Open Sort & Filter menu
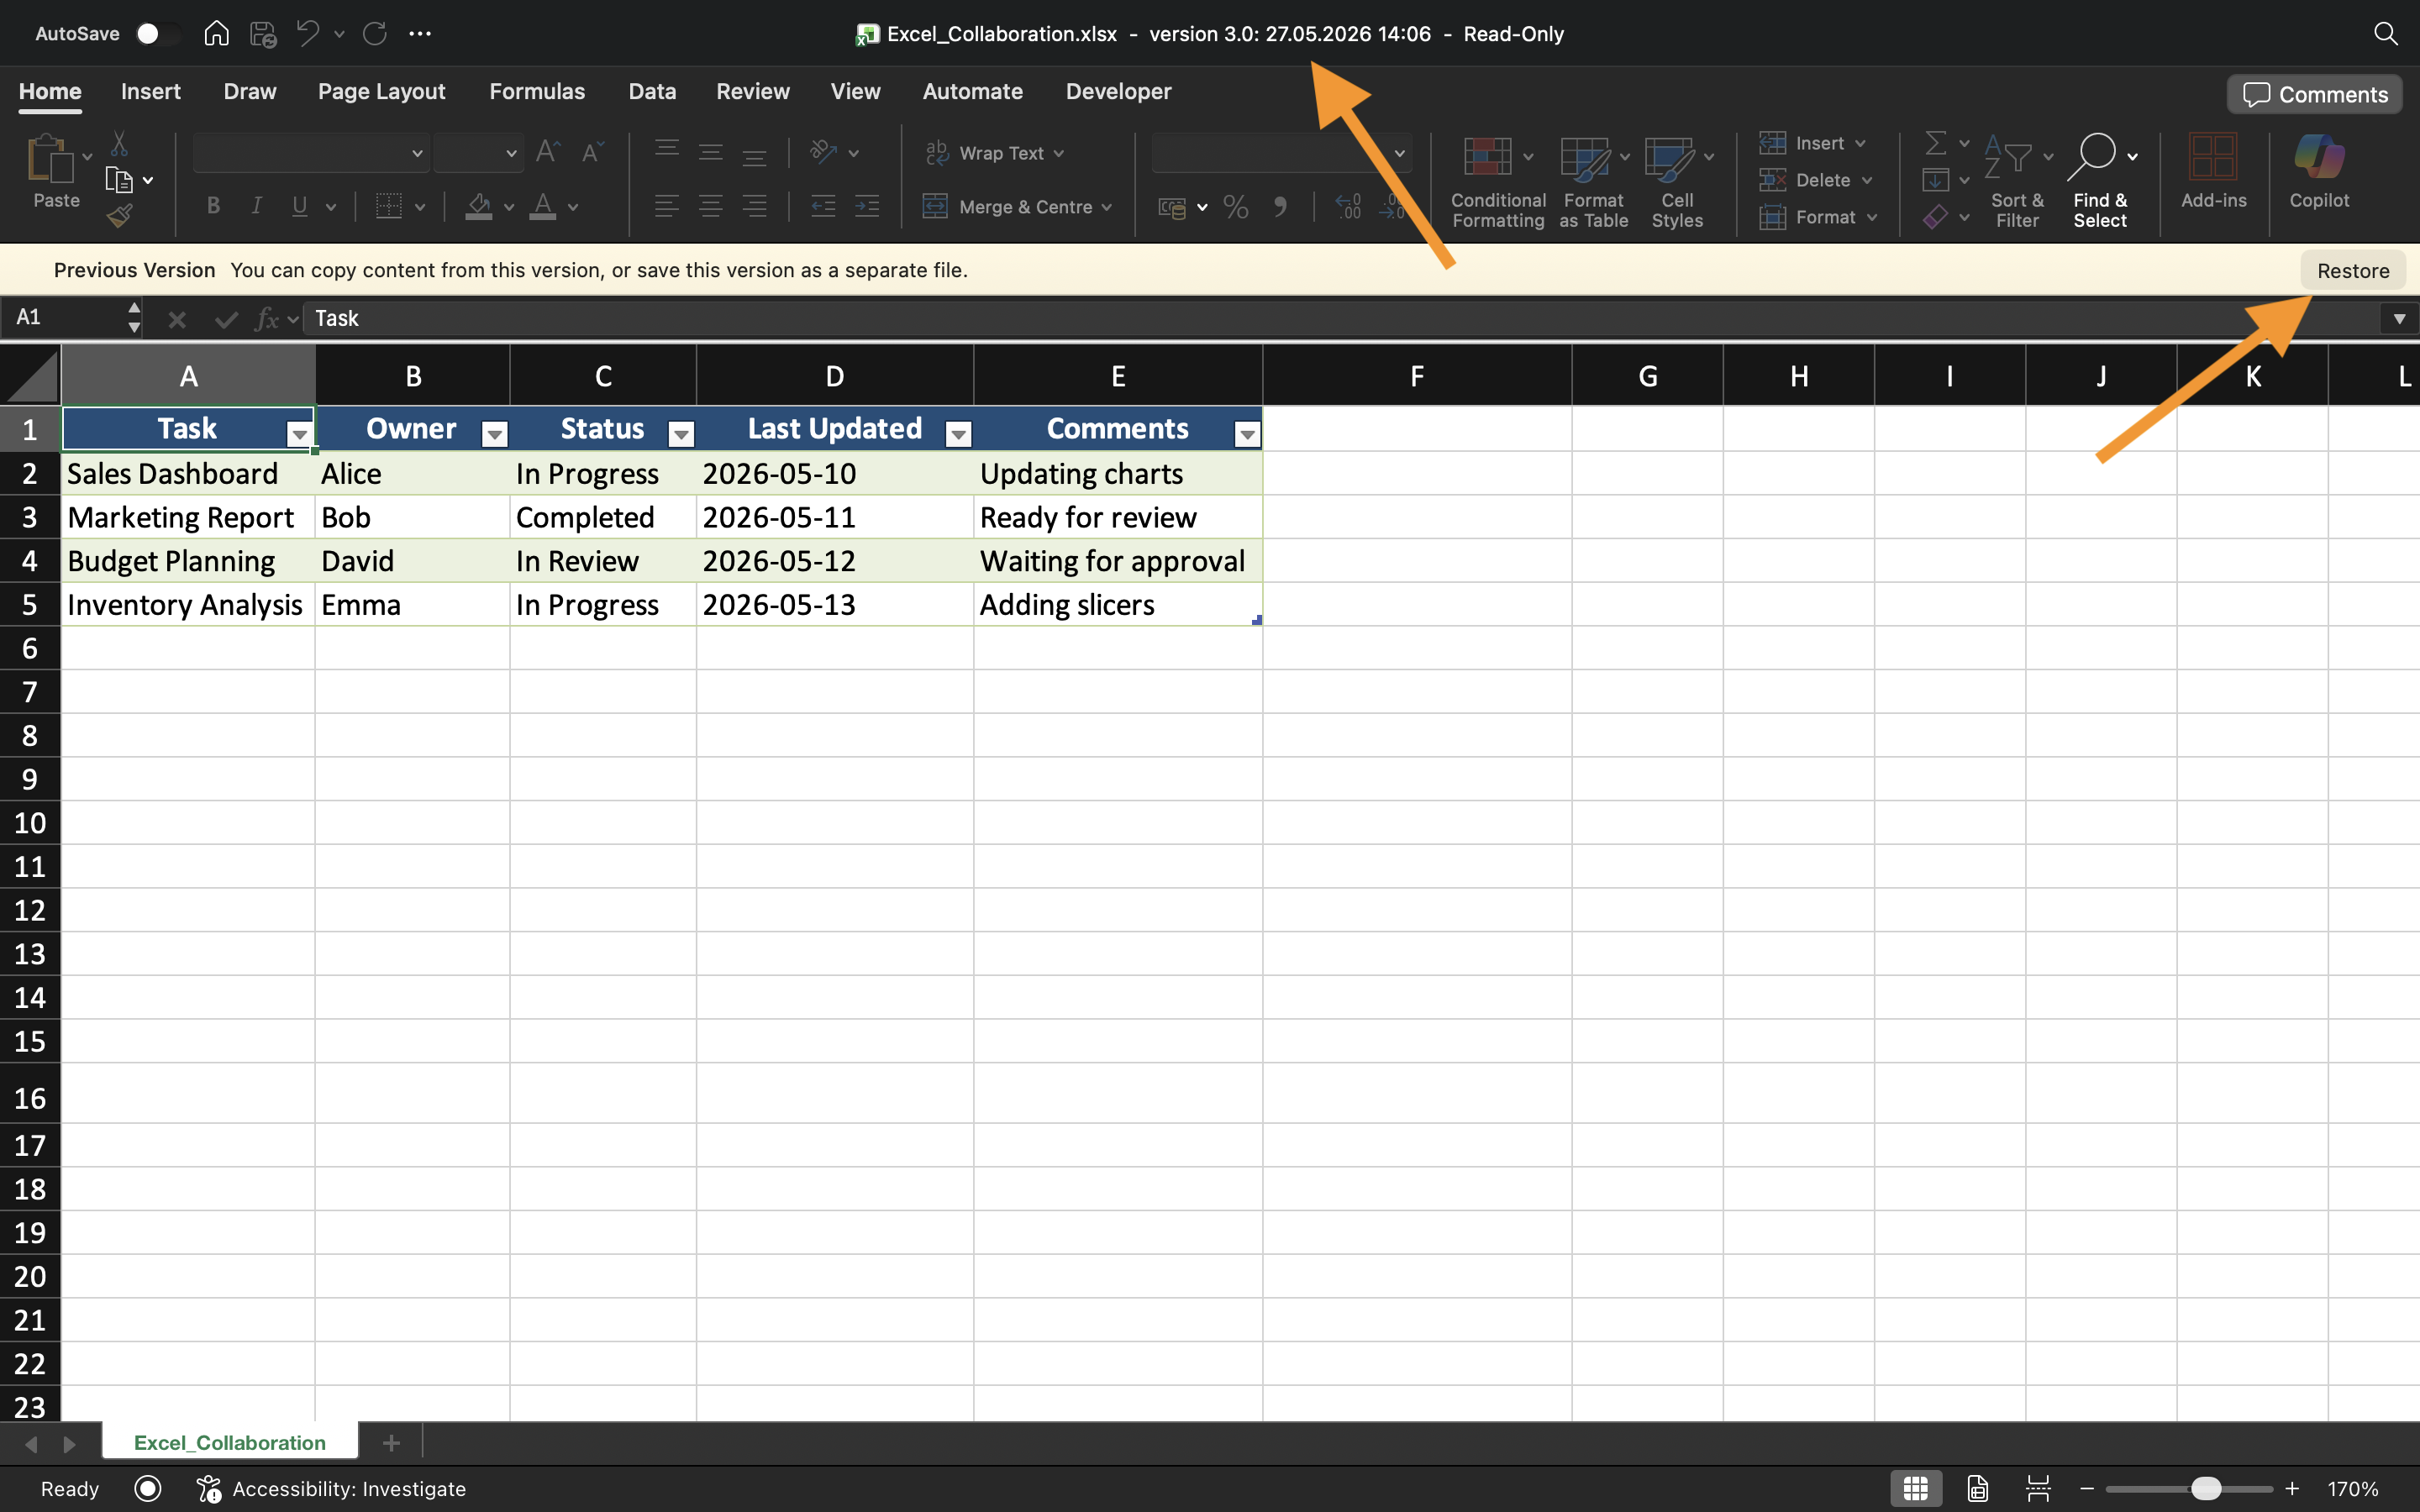The image size is (2420, 1512). 2017,181
